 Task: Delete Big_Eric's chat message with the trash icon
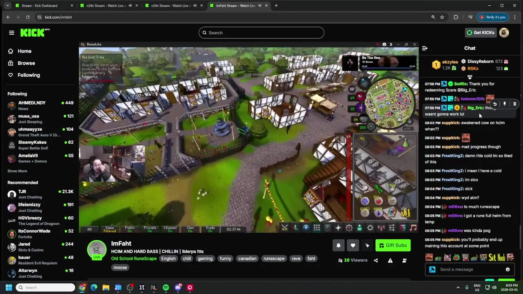tap(514, 104)
